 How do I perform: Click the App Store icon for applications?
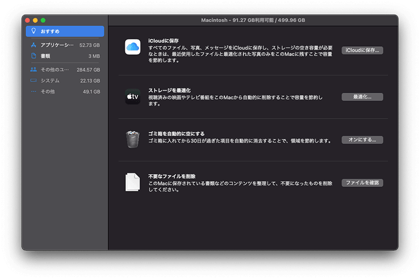[x=34, y=45]
